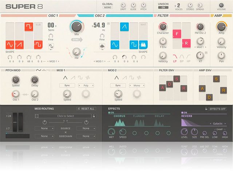The height and width of the screenshot is (171, 233).
Task: Select MOD 2 square LFO waveform
Action: pyautogui.click(x=132, y=78)
